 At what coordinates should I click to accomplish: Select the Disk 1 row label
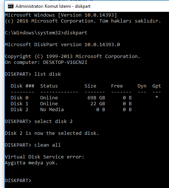click(20, 104)
